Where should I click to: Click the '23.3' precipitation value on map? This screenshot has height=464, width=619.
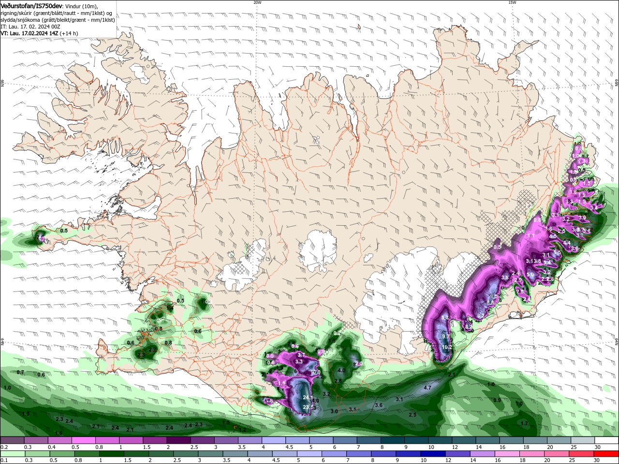point(308,407)
